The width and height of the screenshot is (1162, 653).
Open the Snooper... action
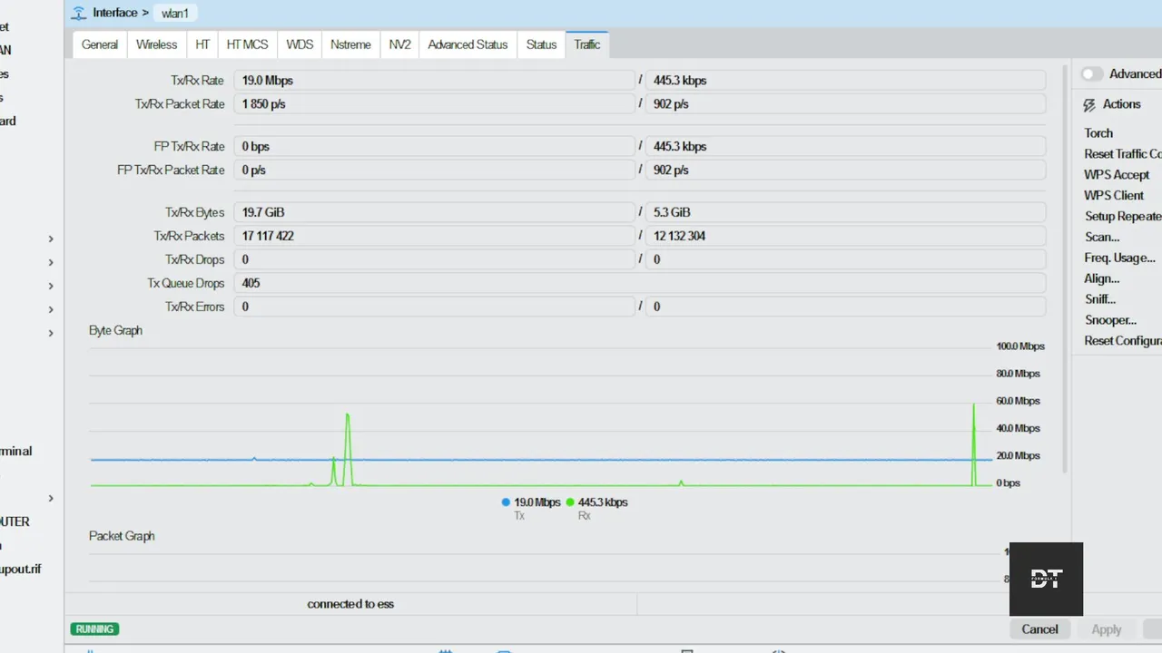(1110, 321)
